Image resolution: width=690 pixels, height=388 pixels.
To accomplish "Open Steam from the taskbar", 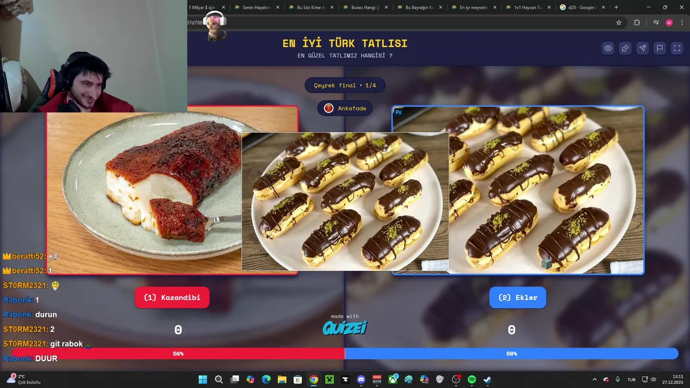I will click(487, 379).
